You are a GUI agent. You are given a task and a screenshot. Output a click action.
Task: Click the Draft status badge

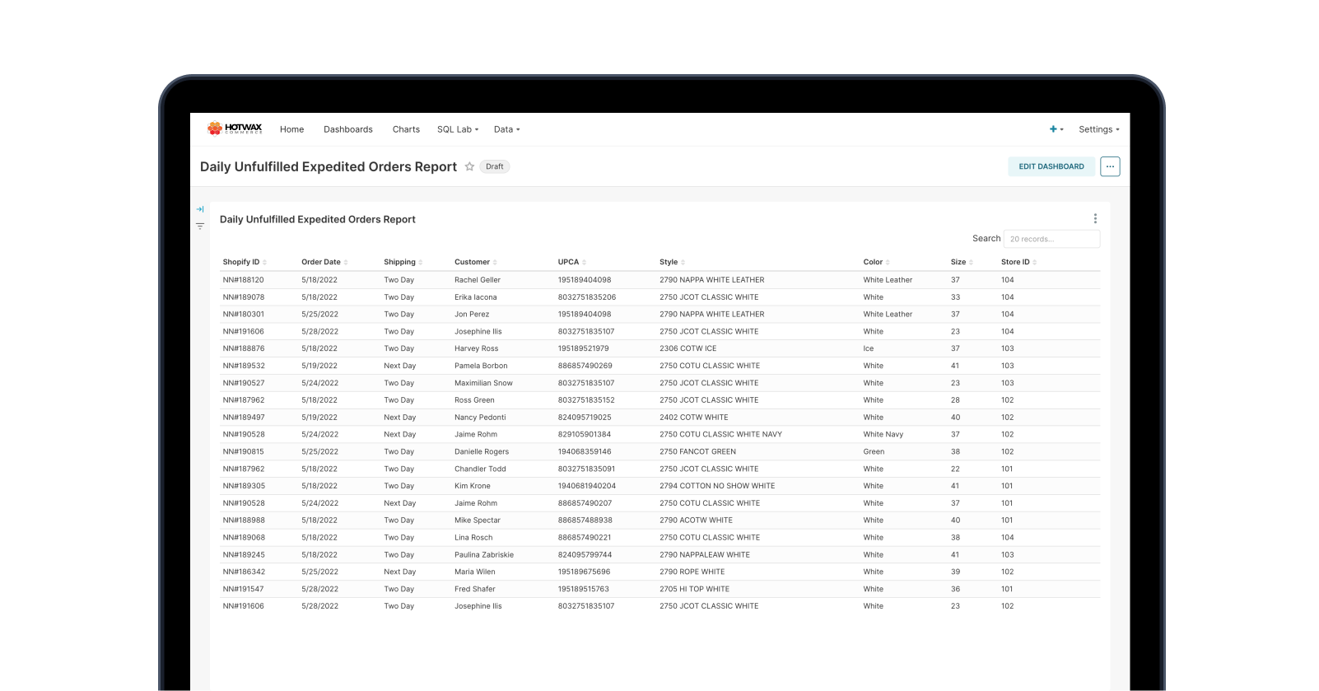pos(495,166)
